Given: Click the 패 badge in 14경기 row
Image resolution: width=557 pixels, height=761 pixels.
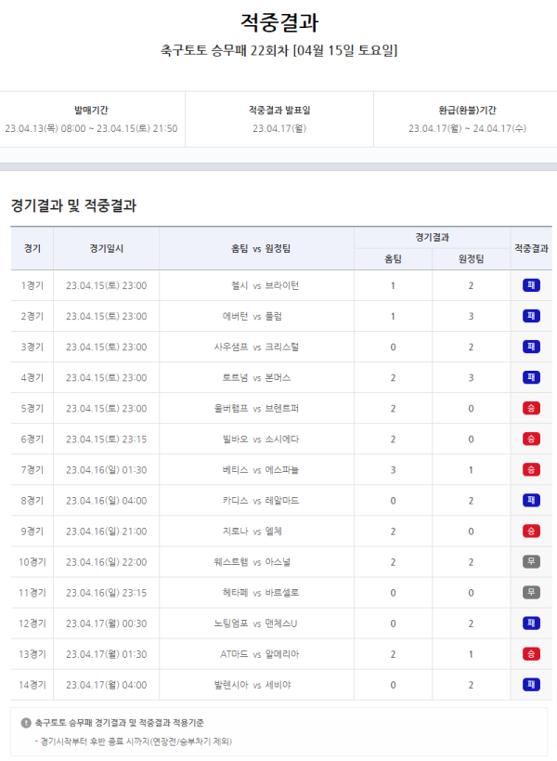Looking at the screenshot, I should pos(531,685).
